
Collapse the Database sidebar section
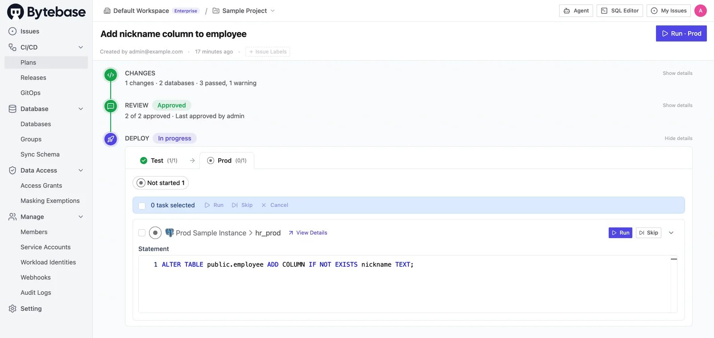tap(81, 109)
